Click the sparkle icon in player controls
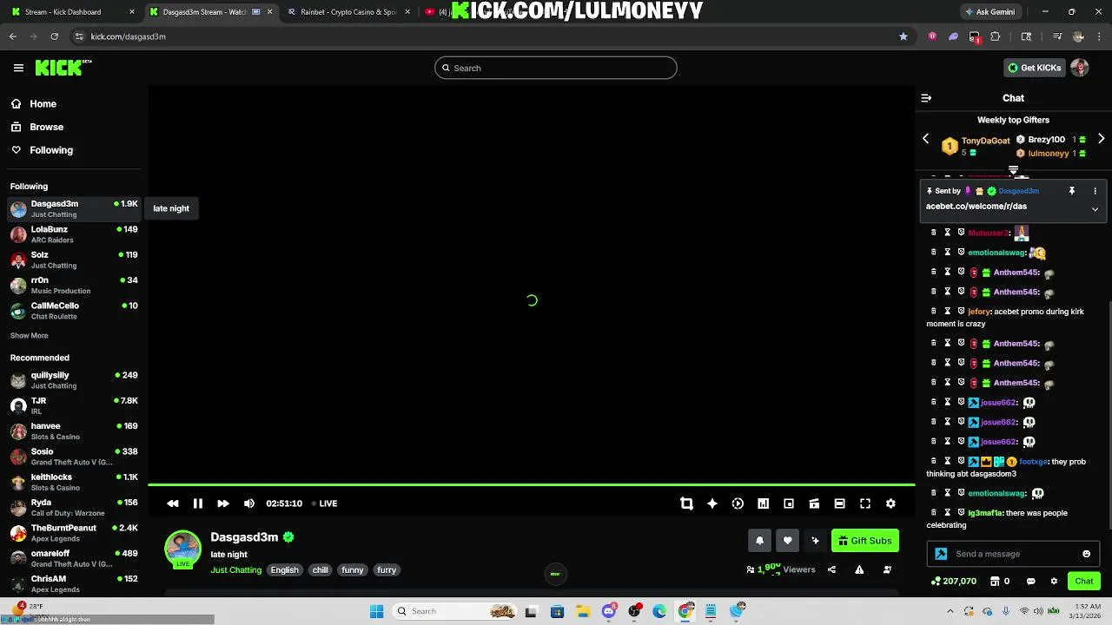1112x625 pixels. pyautogui.click(x=712, y=503)
